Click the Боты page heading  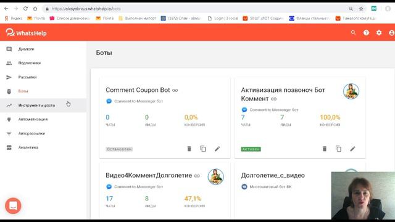[104, 52]
